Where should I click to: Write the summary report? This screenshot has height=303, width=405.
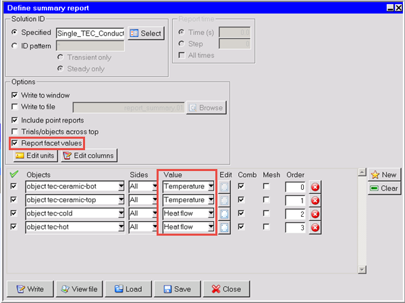coord(30,289)
